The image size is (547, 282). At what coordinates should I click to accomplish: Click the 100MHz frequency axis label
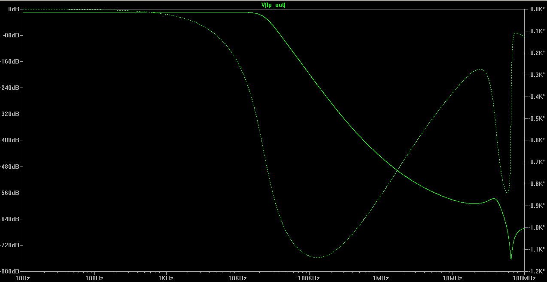[x=525, y=278]
